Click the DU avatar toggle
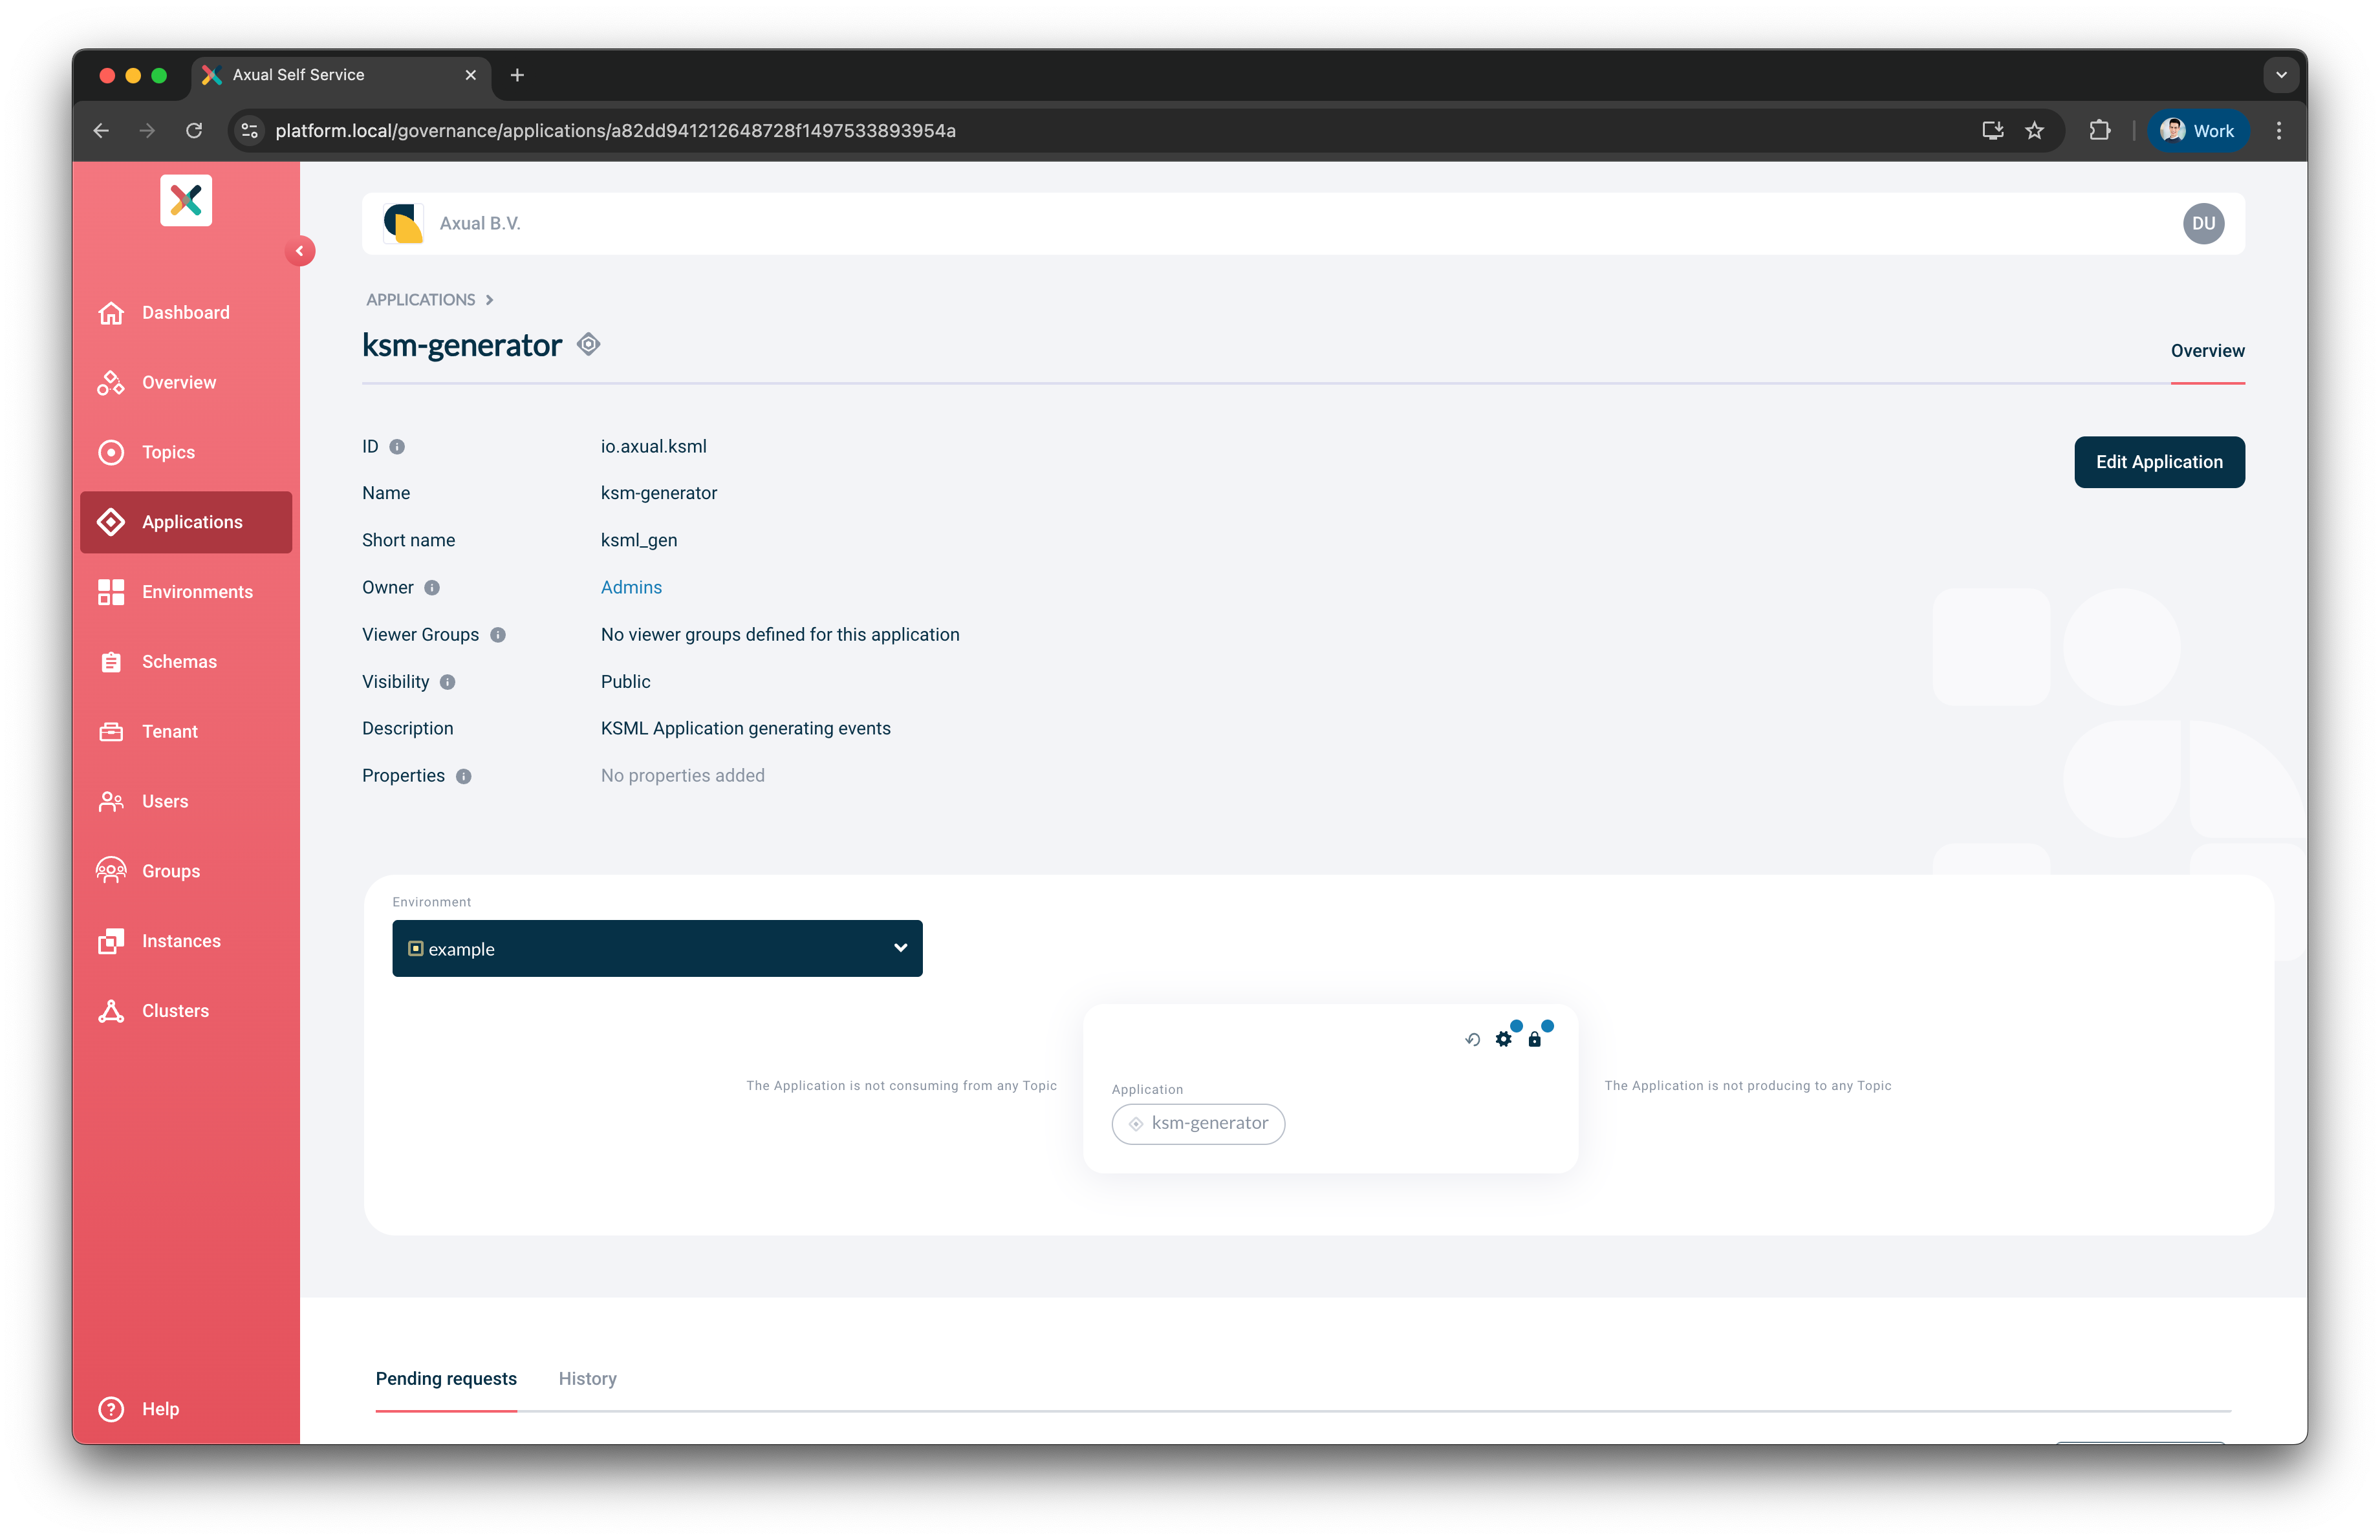Image resolution: width=2380 pixels, height=1540 pixels. [2204, 223]
